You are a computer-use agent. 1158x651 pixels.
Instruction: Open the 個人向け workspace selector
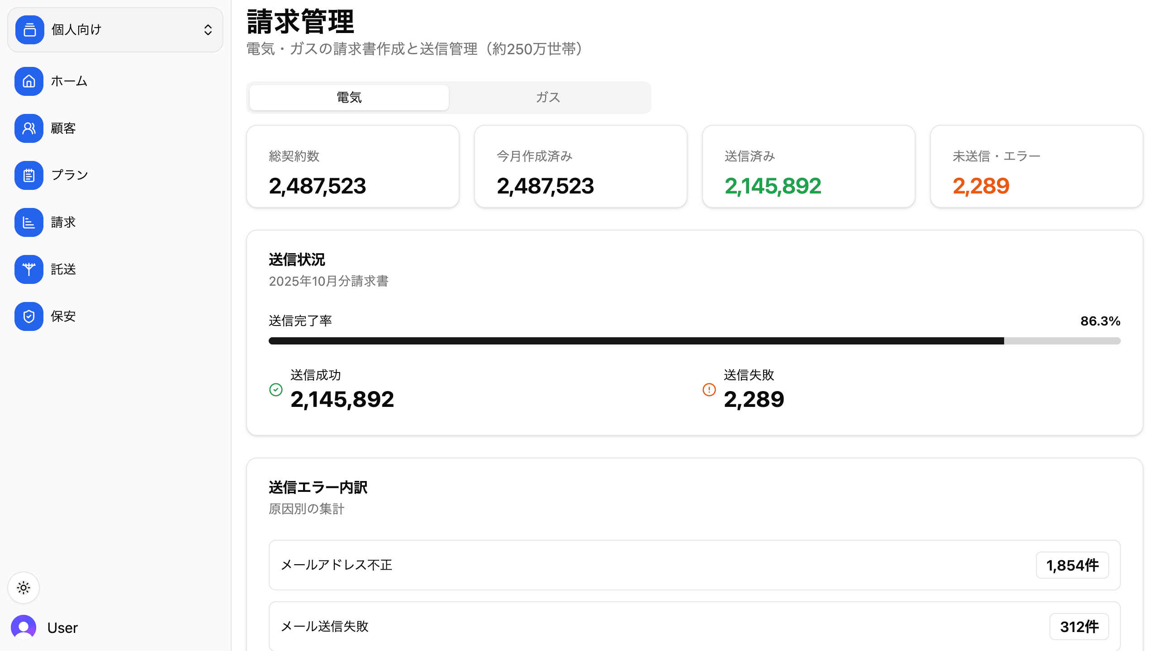click(x=115, y=30)
